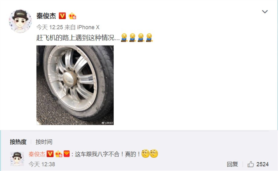Open the 秦俊杰 profile name link at top
This screenshot has height=171, width=278.
[x=46, y=16]
